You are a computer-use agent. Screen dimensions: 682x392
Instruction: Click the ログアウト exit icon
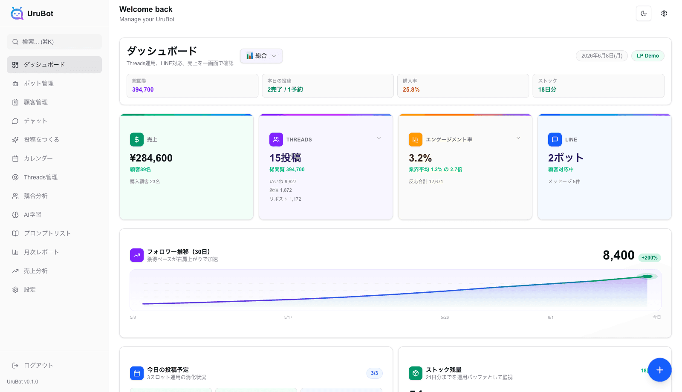[x=15, y=366]
